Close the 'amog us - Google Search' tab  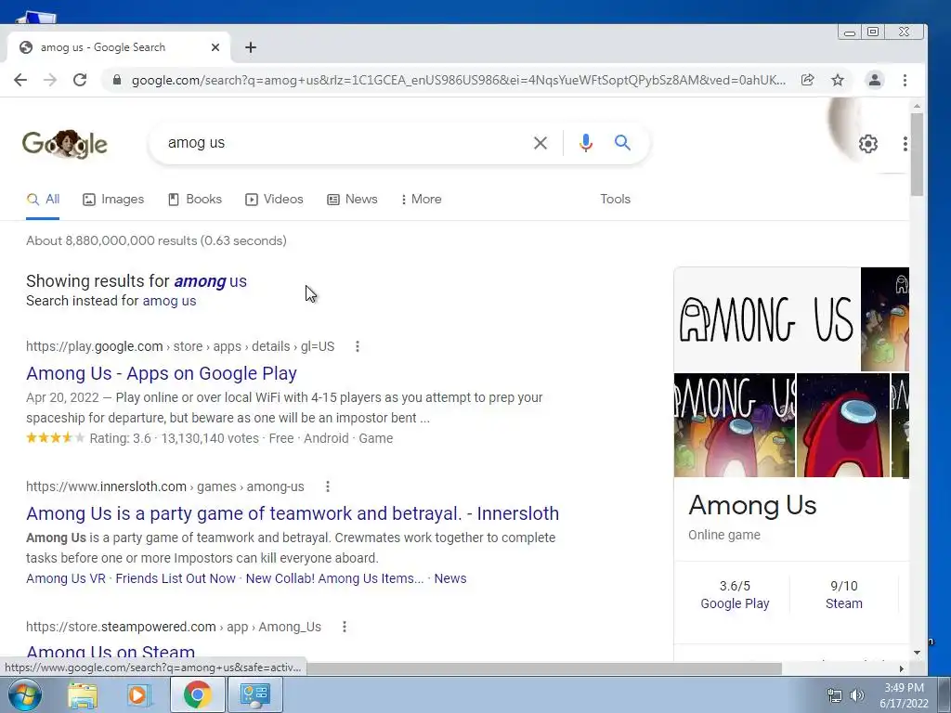[x=215, y=47]
